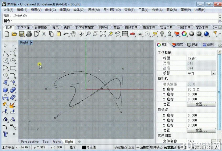Select the Ellipse tool in sidebar
Image resolution: width=222 pixels, height=151 pixels.
pyautogui.click(x=13, y=60)
